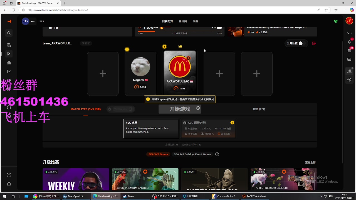Screen dimensions: 356x200
Task: Click the queue info circle icon
Action: 217,154
